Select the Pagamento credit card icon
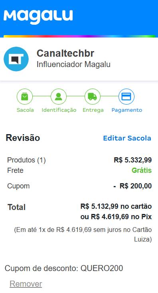 (x=126, y=97)
